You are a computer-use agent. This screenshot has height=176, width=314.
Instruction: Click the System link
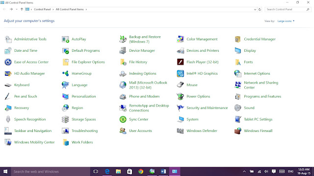pos(192,119)
